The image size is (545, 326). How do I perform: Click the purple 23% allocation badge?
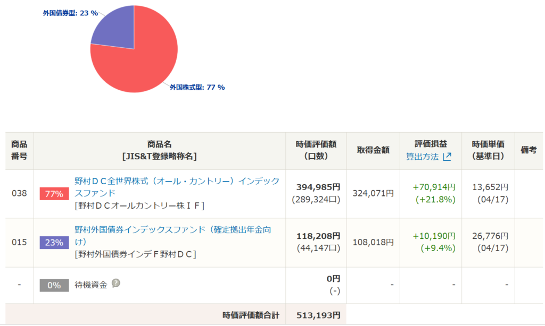(x=54, y=243)
